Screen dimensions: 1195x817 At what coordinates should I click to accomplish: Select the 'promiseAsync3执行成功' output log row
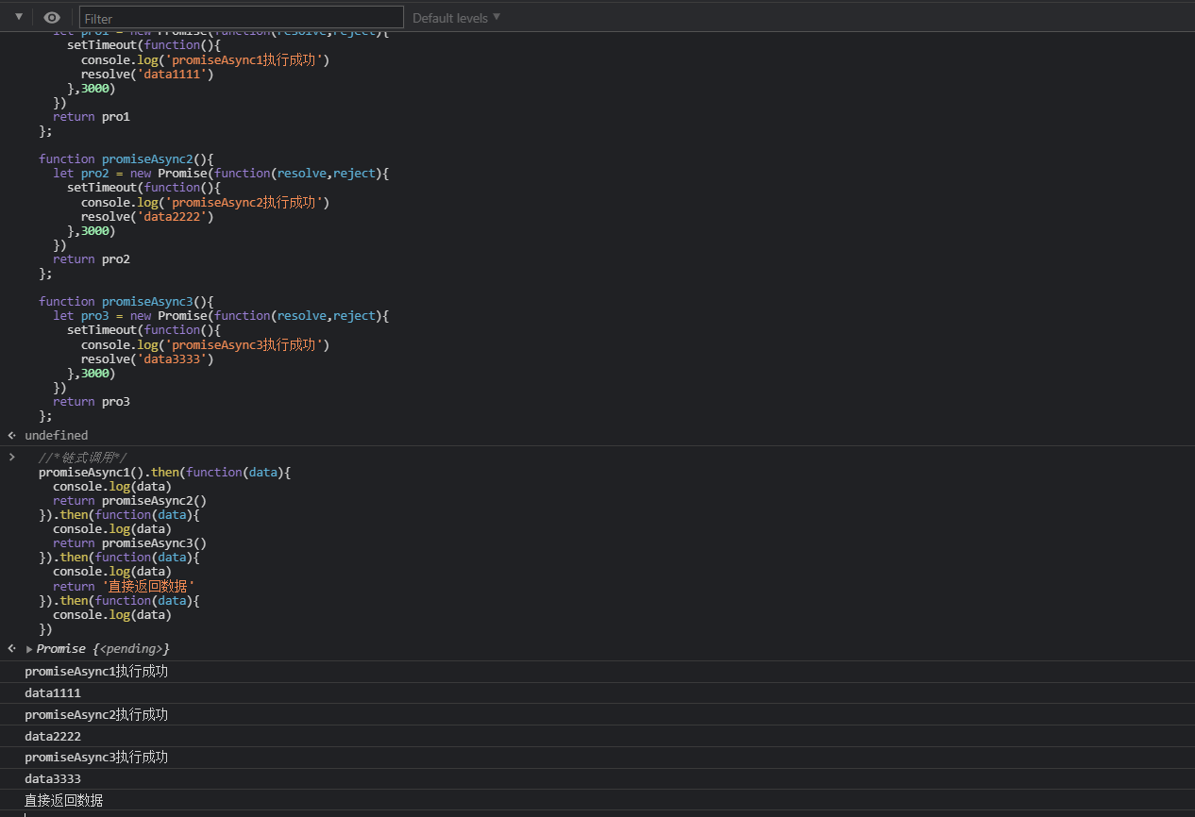click(x=597, y=757)
